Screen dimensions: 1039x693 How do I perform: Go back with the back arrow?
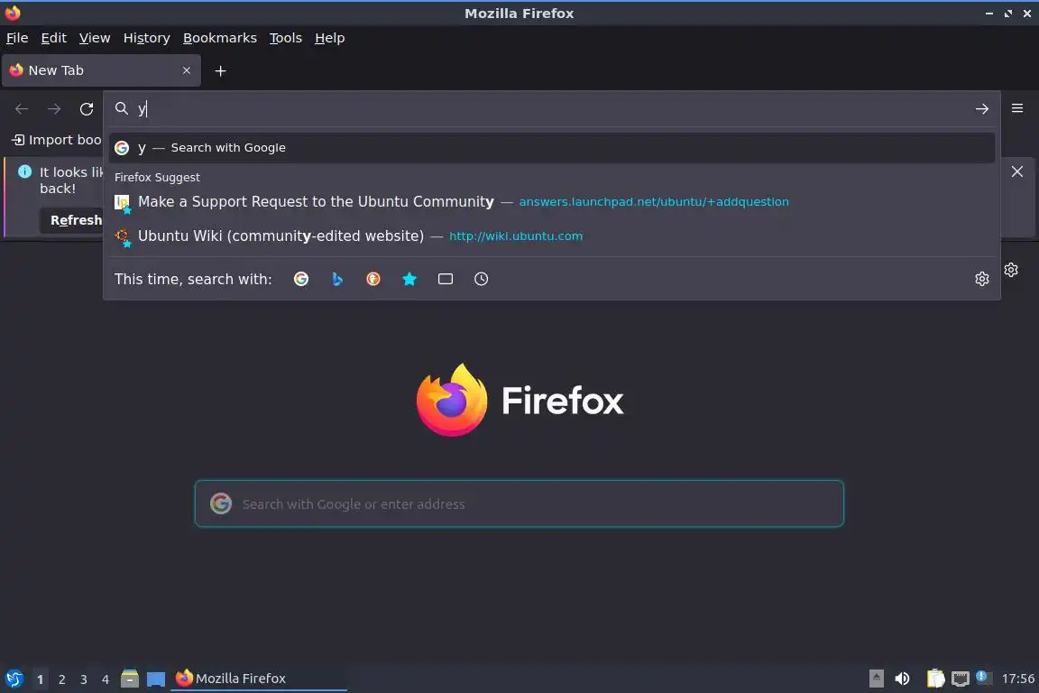[22, 109]
